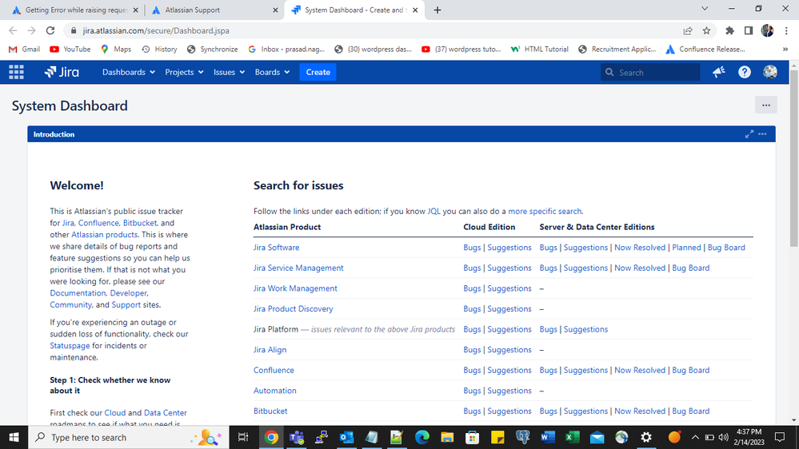The width and height of the screenshot is (799, 449).
Task: Open Bug Board for Confluence row
Action: [690, 370]
